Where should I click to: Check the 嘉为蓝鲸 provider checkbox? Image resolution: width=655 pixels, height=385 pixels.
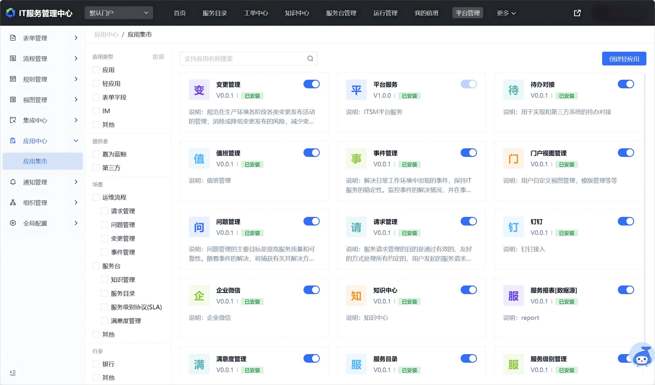pos(96,154)
